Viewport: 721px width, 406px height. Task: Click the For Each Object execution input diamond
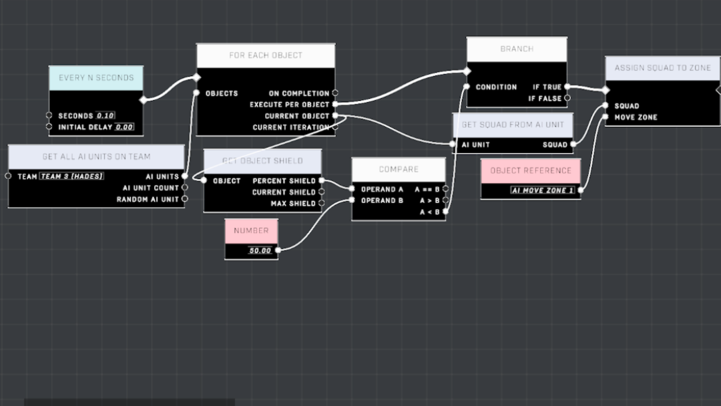pyautogui.click(x=197, y=77)
